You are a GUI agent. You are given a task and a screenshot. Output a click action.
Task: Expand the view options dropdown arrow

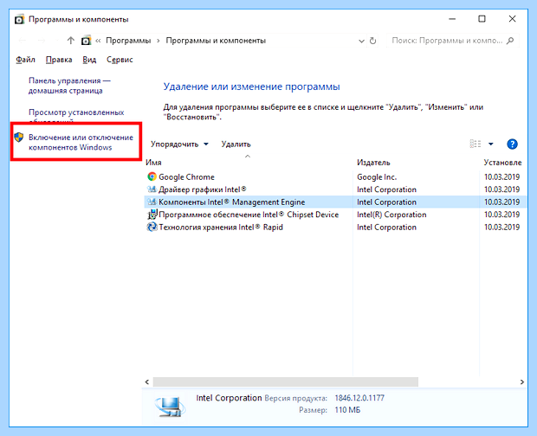pos(491,144)
